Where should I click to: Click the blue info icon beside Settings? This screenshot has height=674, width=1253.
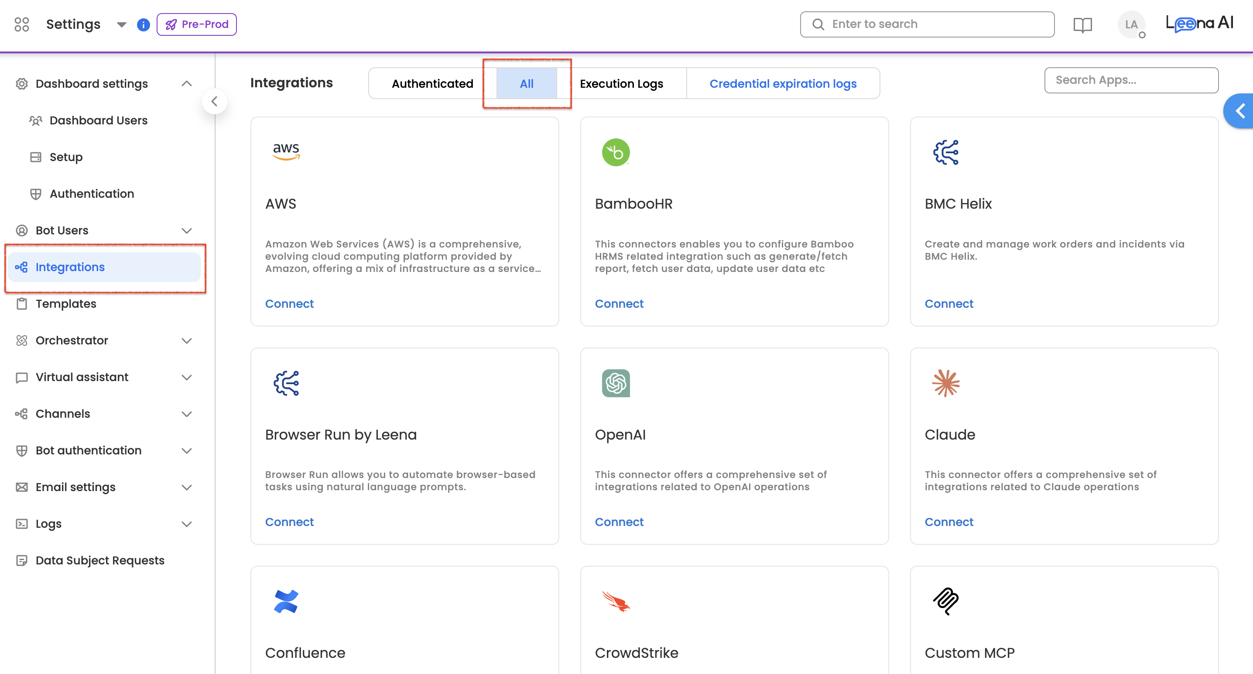(x=143, y=24)
